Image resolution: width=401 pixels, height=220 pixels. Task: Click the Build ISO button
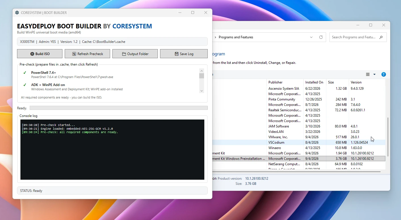[40, 54]
